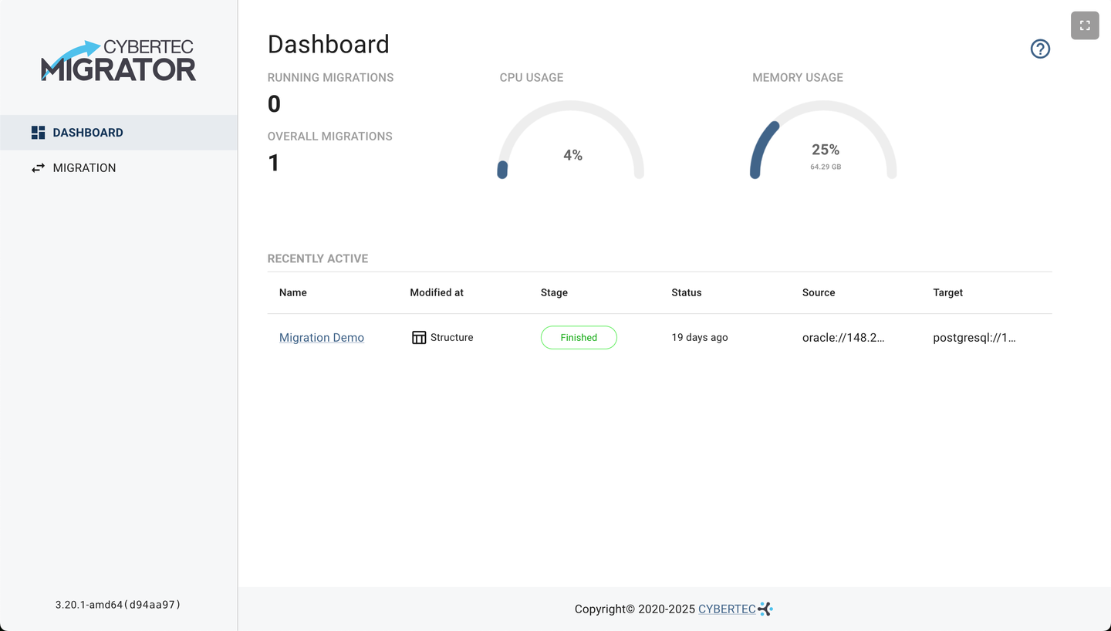Open help via the question mark icon
The width and height of the screenshot is (1111, 631).
[1040, 49]
